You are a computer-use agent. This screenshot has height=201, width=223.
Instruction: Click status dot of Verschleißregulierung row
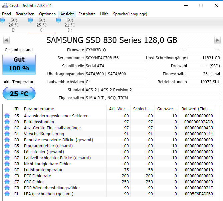click(7, 134)
